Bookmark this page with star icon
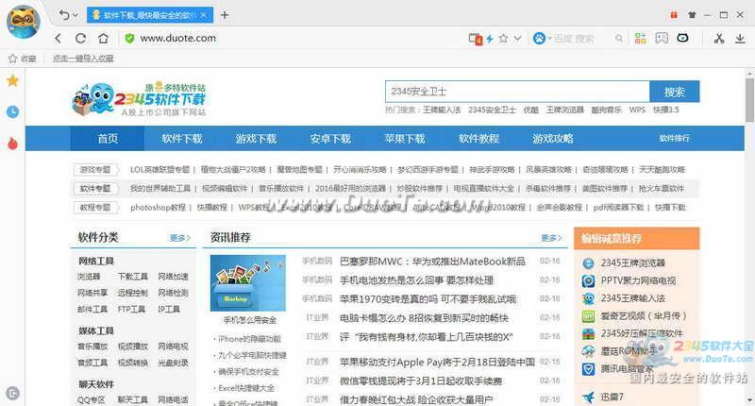The width and height of the screenshot is (755, 406). [504, 38]
